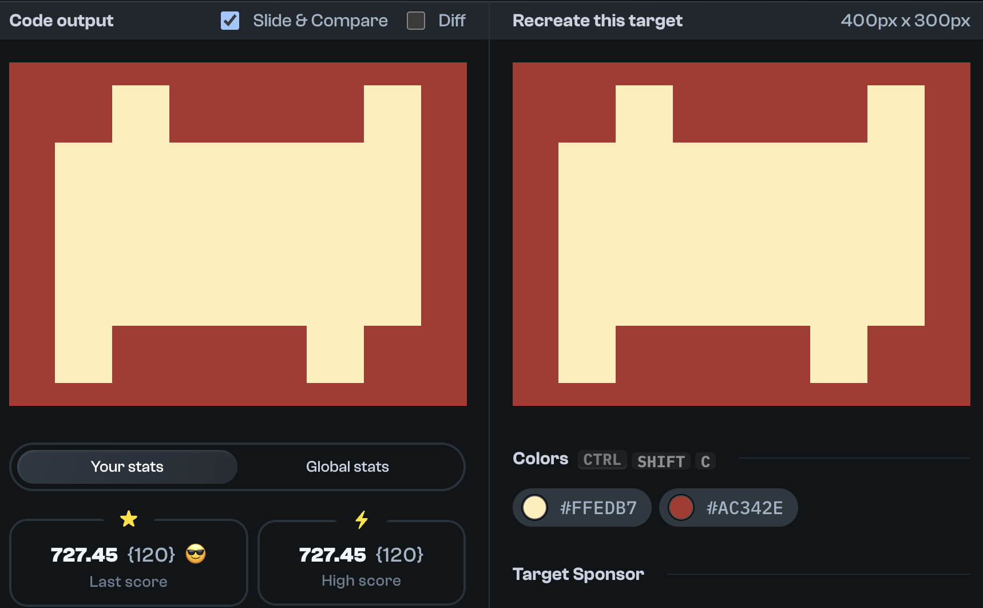
Task: Click the sunglasses emoji next to the last score
Action: tap(195, 554)
